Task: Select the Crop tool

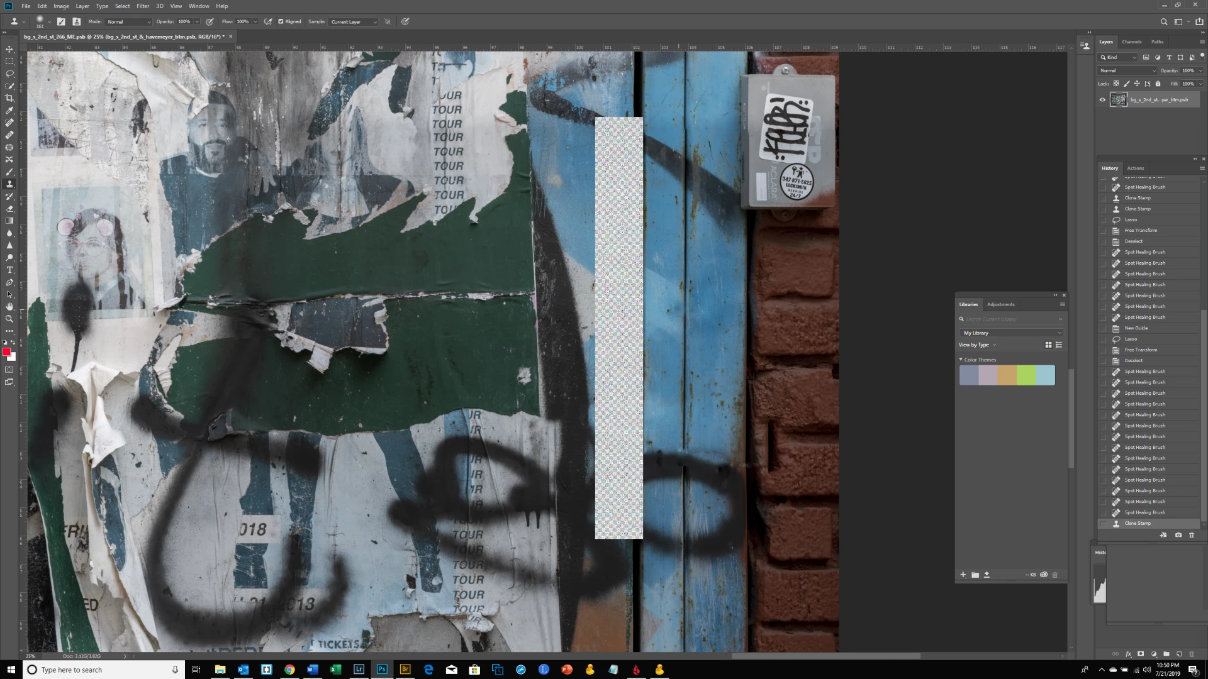Action: pos(9,98)
